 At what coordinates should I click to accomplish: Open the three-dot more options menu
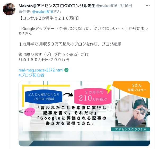pyautogui.click(x=148, y=6)
